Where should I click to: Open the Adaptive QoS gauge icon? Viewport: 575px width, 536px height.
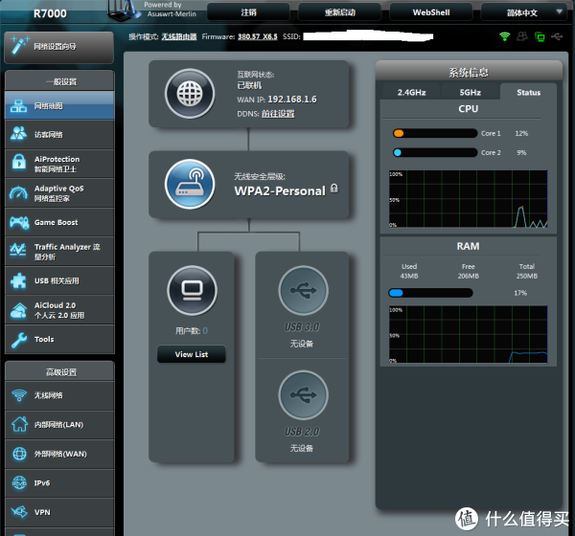pos(19,192)
